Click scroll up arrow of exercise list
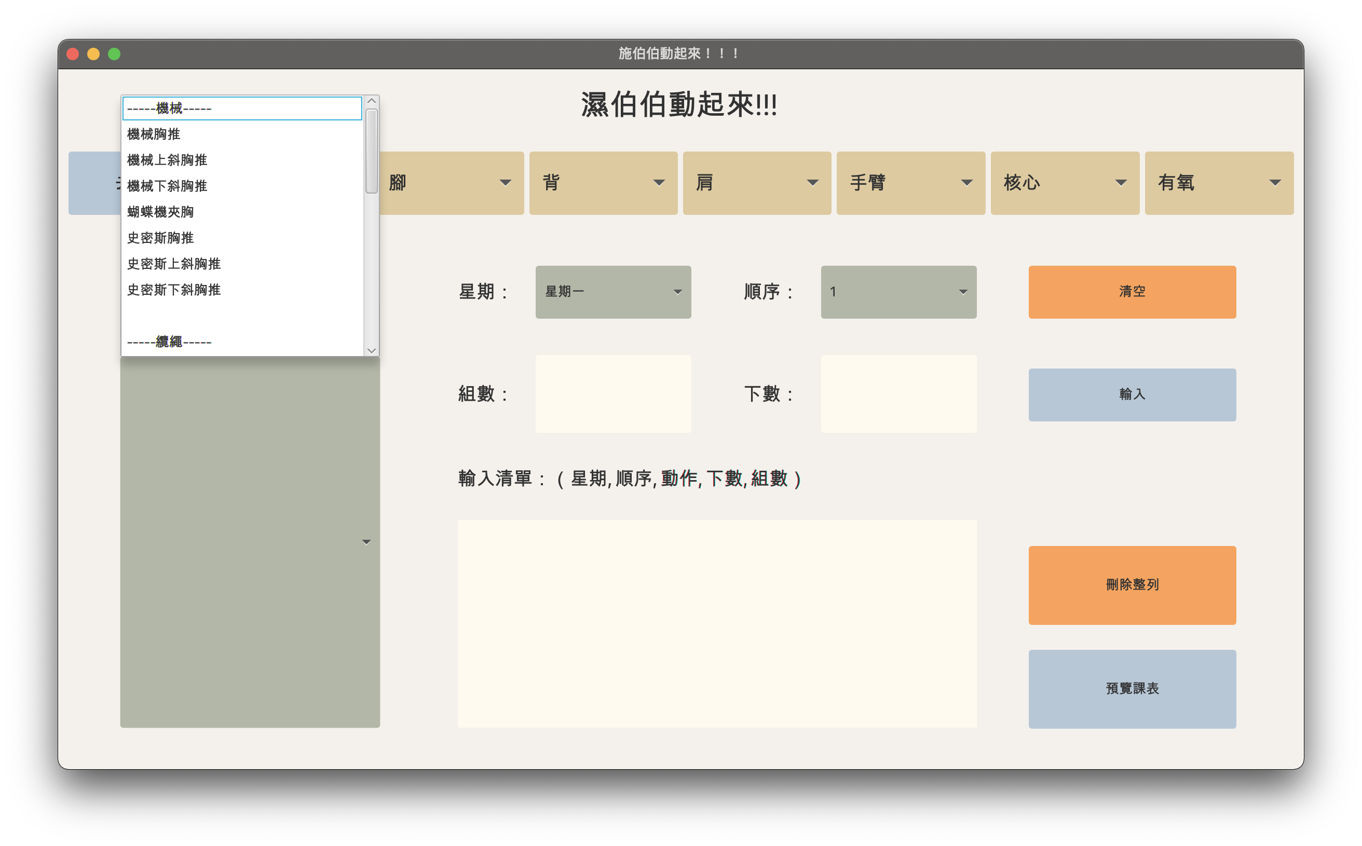 [x=372, y=101]
